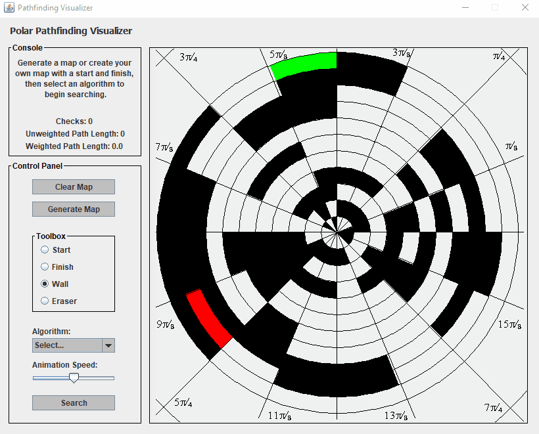539x434 pixels.
Task: Click the 7π/8 angle label
Action: tap(164, 147)
